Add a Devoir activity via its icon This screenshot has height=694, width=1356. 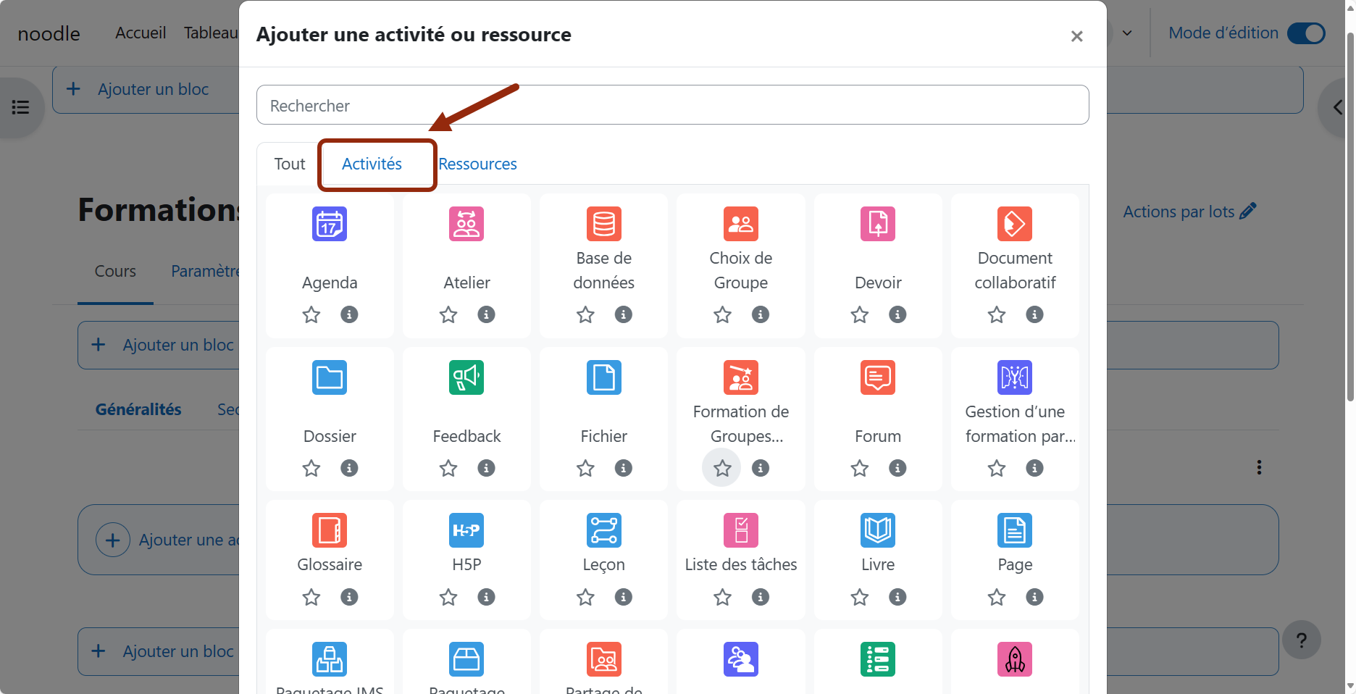coord(878,224)
